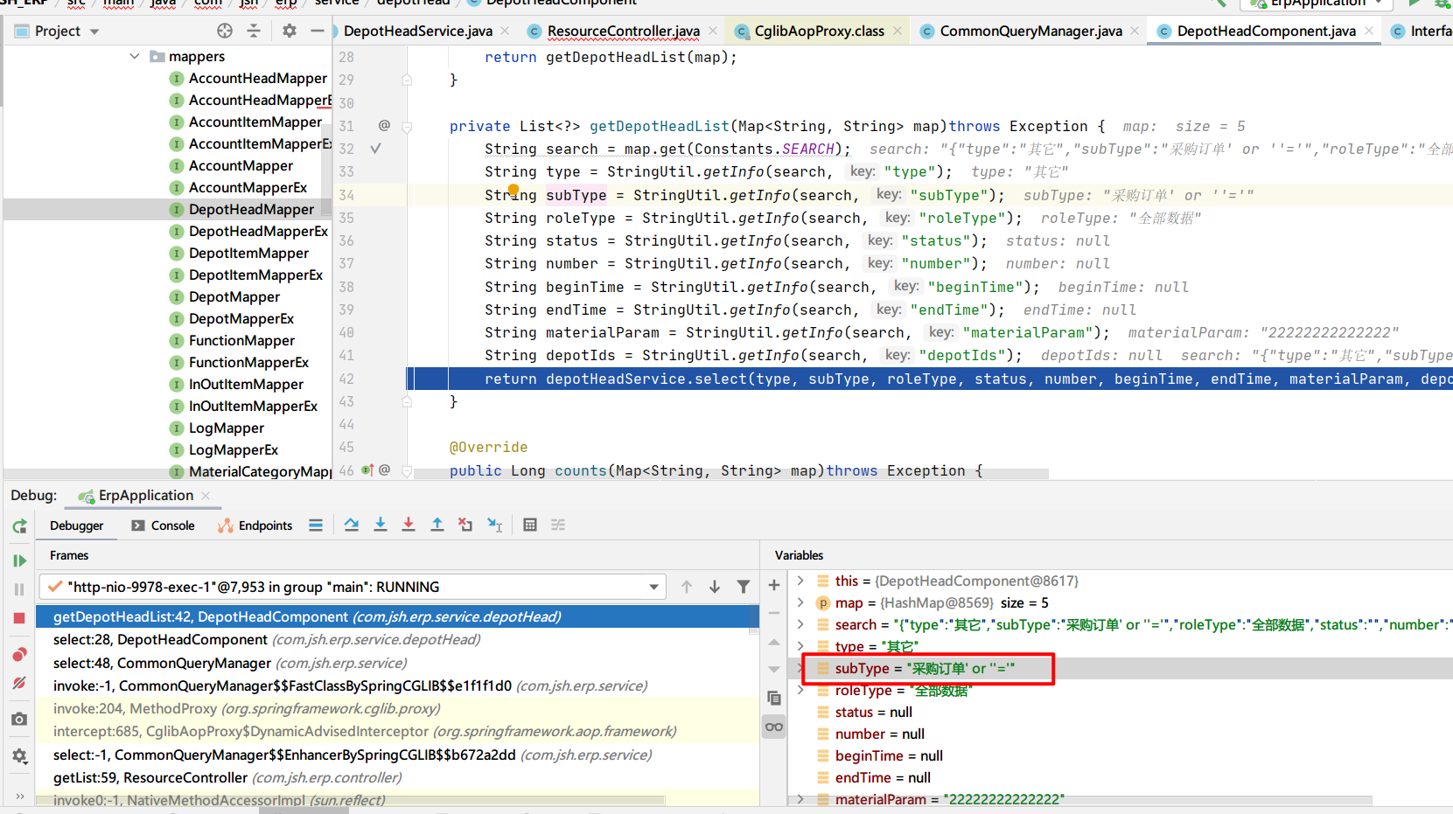
Task: Switch to the Console tab
Action: 164,525
